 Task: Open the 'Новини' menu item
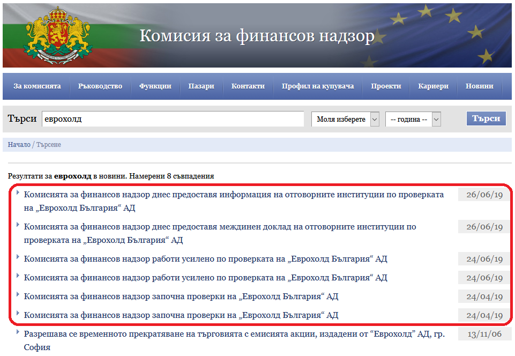[x=480, y=86]
